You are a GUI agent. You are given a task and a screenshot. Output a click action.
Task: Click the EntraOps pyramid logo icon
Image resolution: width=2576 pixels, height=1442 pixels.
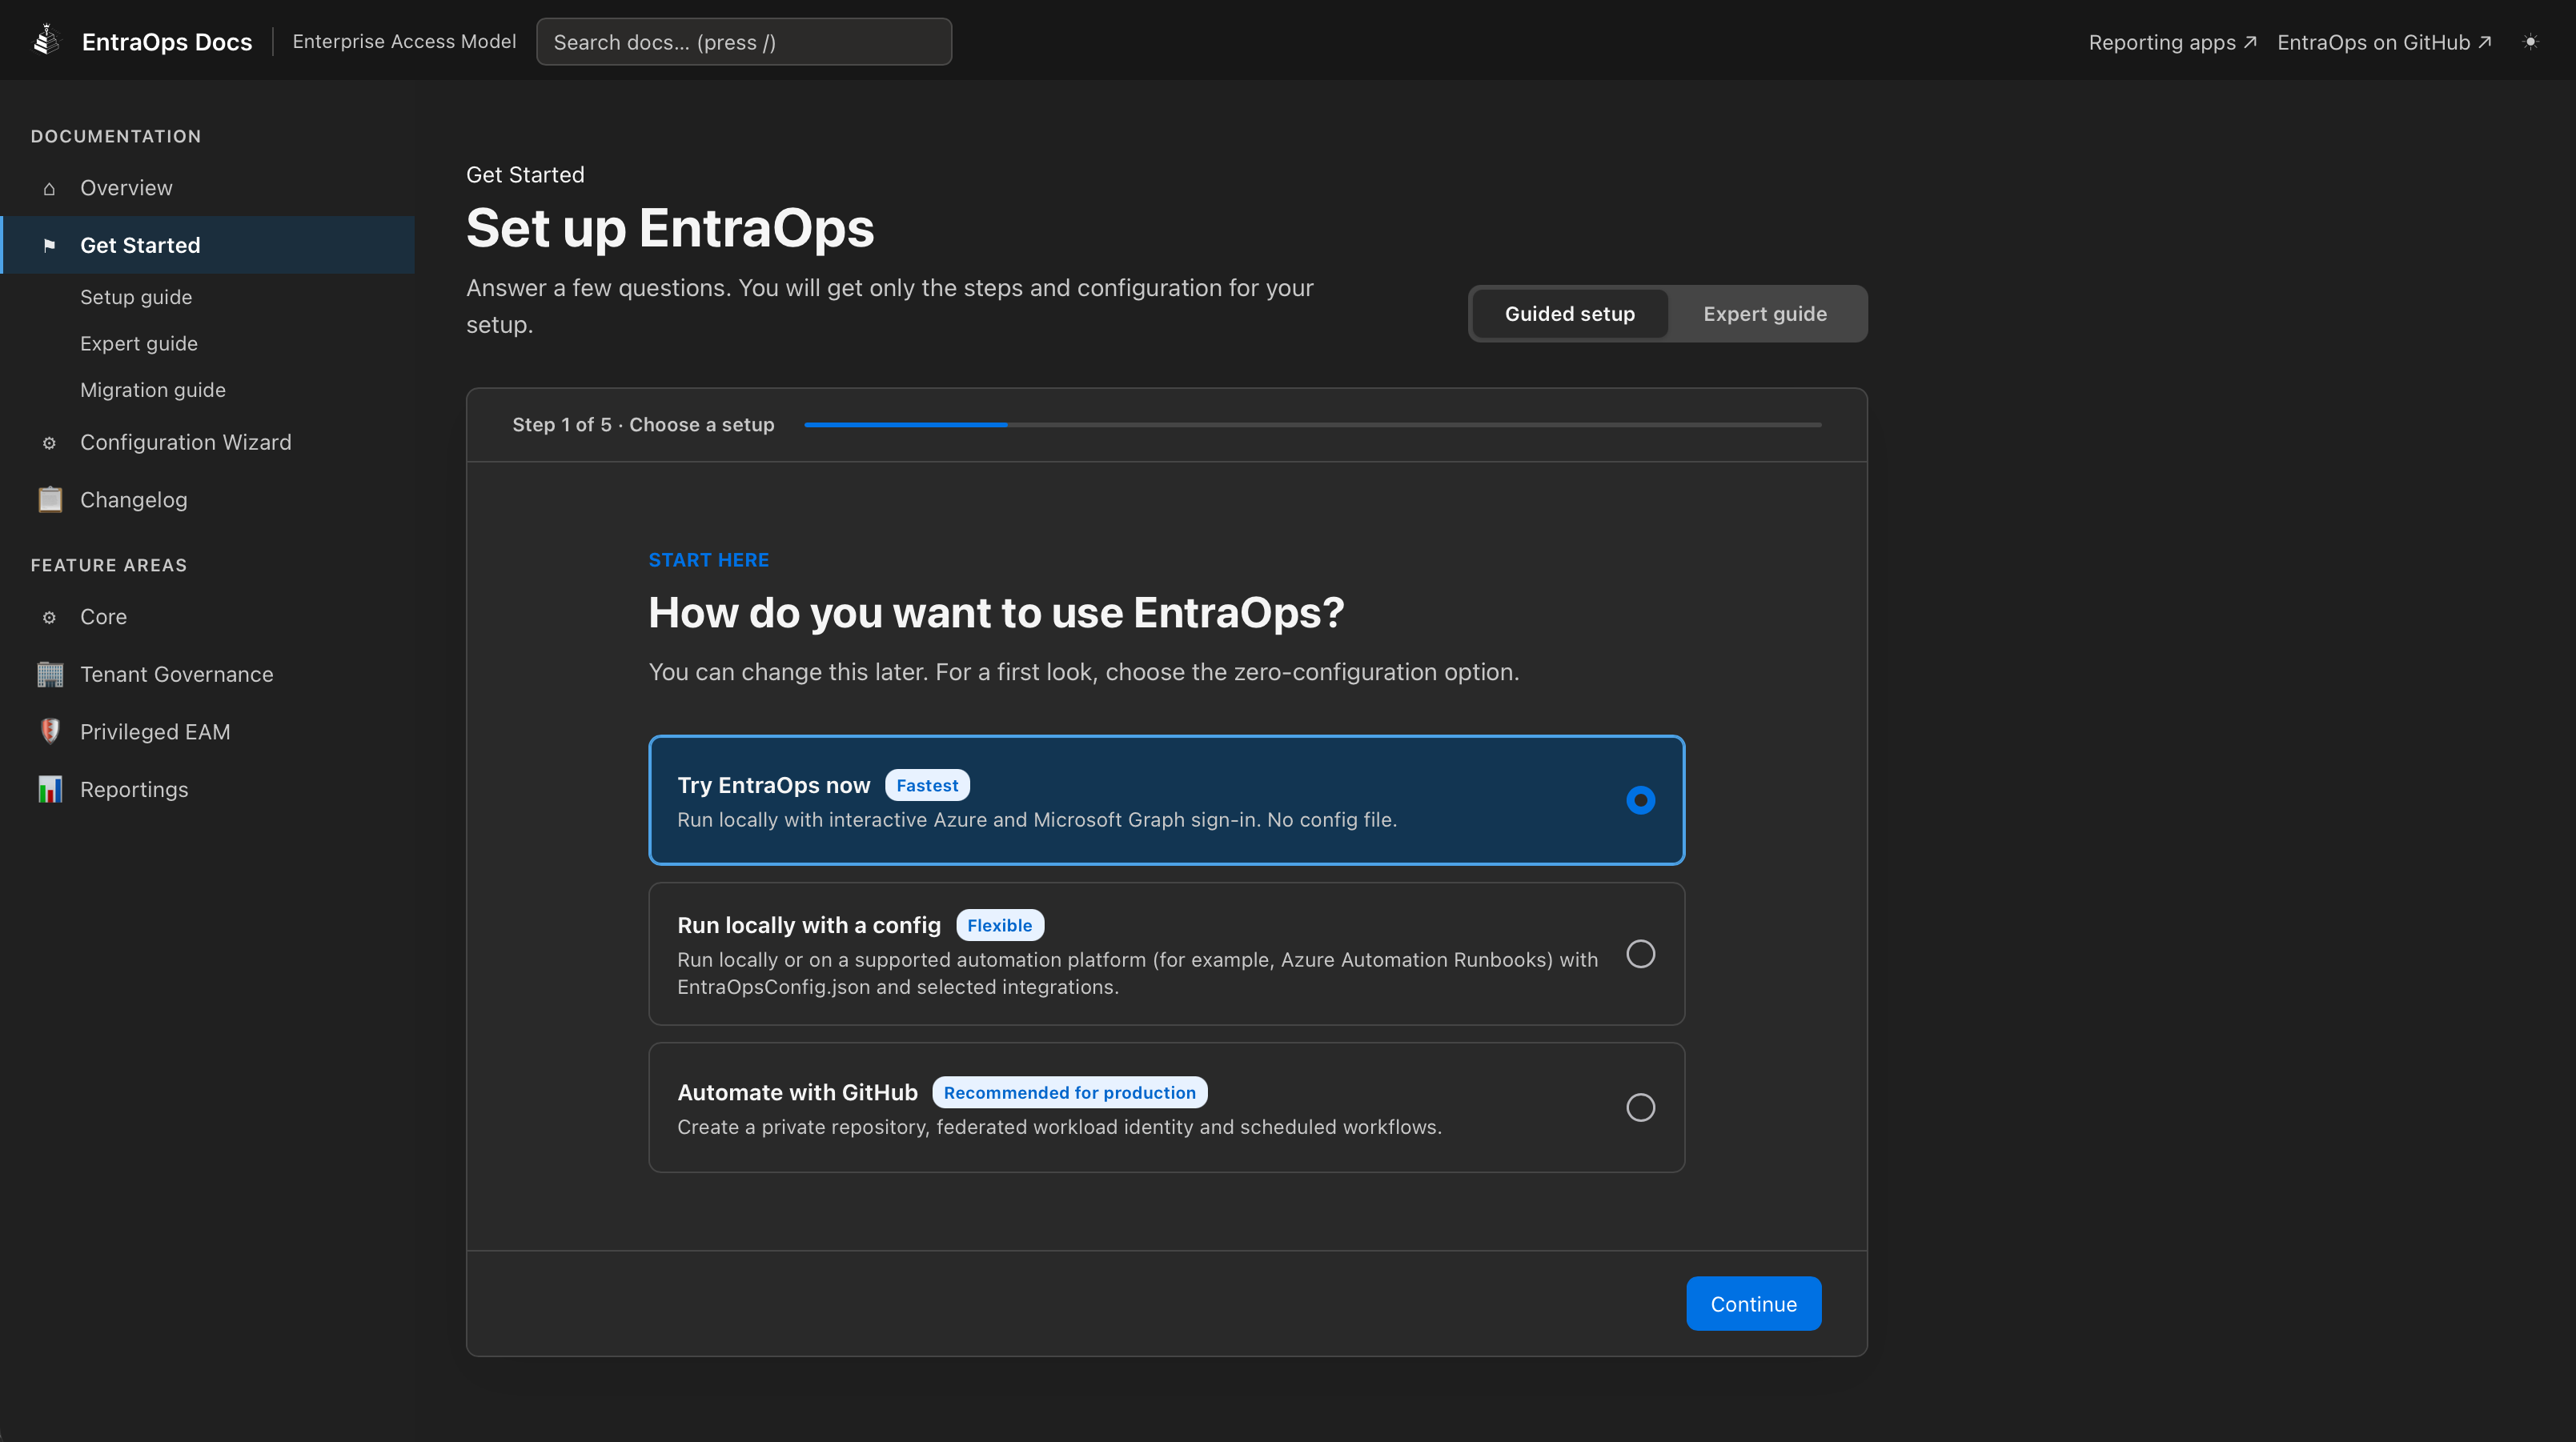(x=46, y=41)
